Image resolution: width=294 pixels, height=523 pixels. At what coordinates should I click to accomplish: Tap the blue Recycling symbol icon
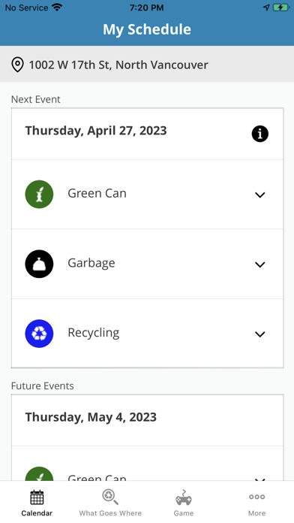pyautogui.click(x=39, y=334)
